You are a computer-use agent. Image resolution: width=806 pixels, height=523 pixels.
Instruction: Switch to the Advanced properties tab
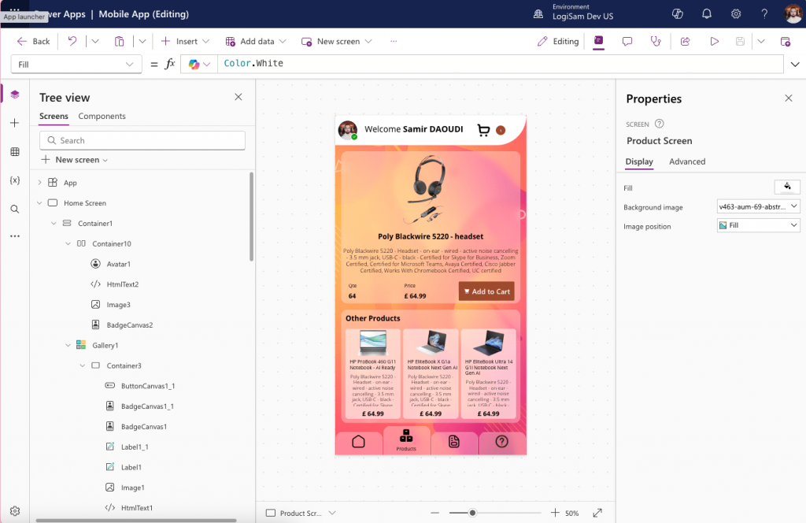pos(687,161)
